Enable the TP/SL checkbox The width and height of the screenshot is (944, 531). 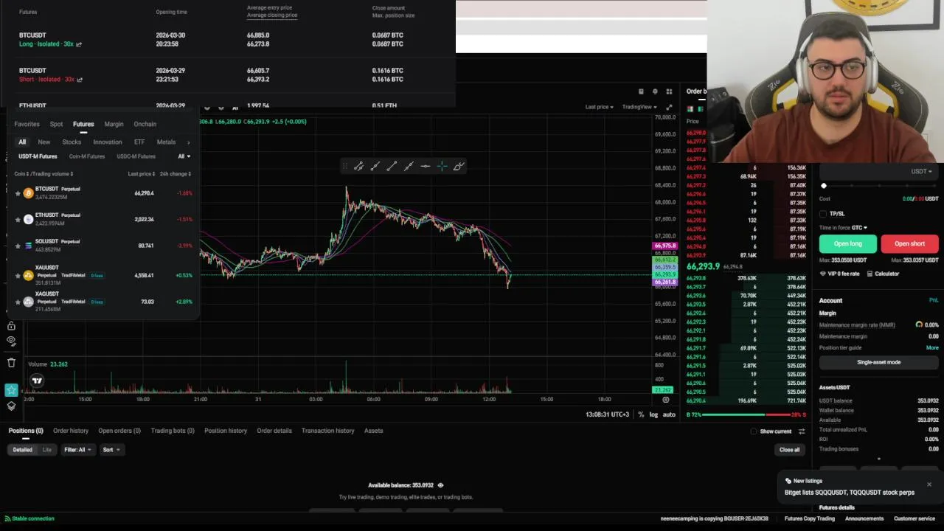[823, 214]
